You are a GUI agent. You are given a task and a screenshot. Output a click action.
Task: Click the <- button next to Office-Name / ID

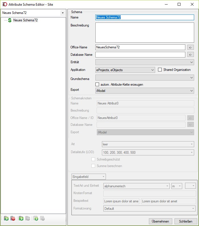[190, 118]
